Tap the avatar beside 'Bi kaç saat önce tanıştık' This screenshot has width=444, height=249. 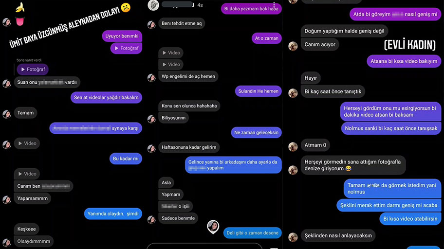click(x=293, y=93)
